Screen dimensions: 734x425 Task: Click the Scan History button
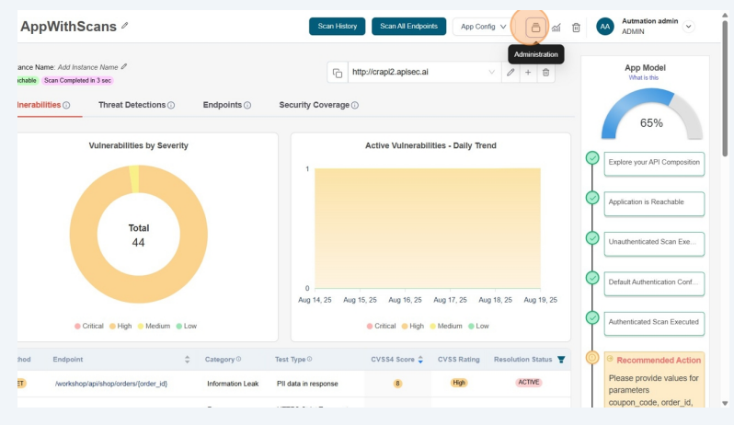tap(337, 27)
